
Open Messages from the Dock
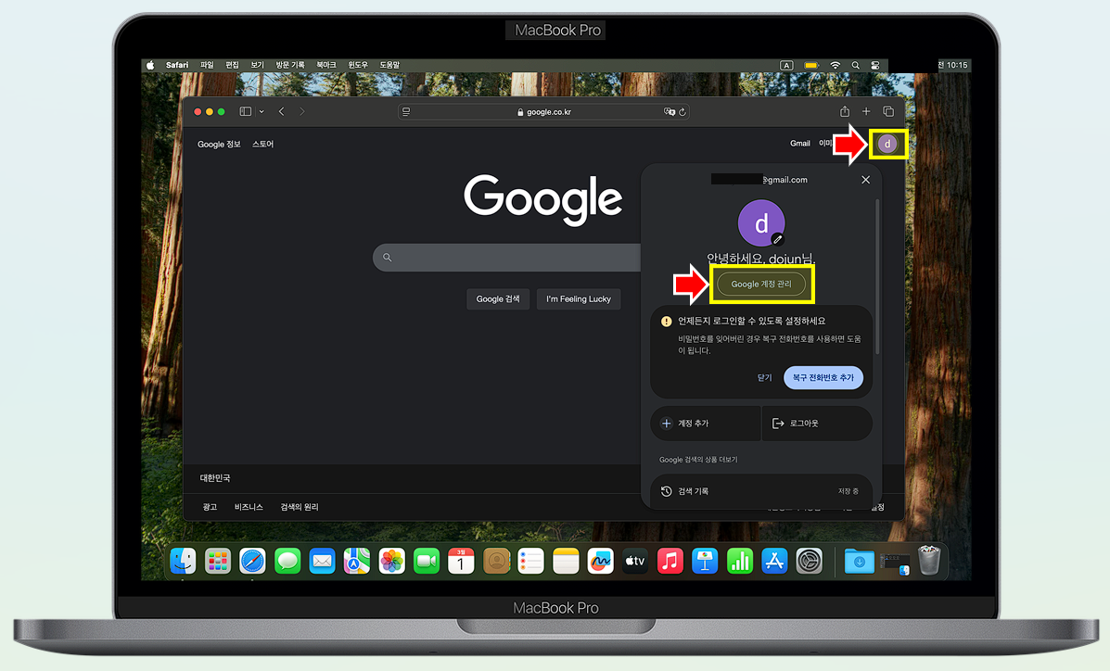[x=287, y=562]
